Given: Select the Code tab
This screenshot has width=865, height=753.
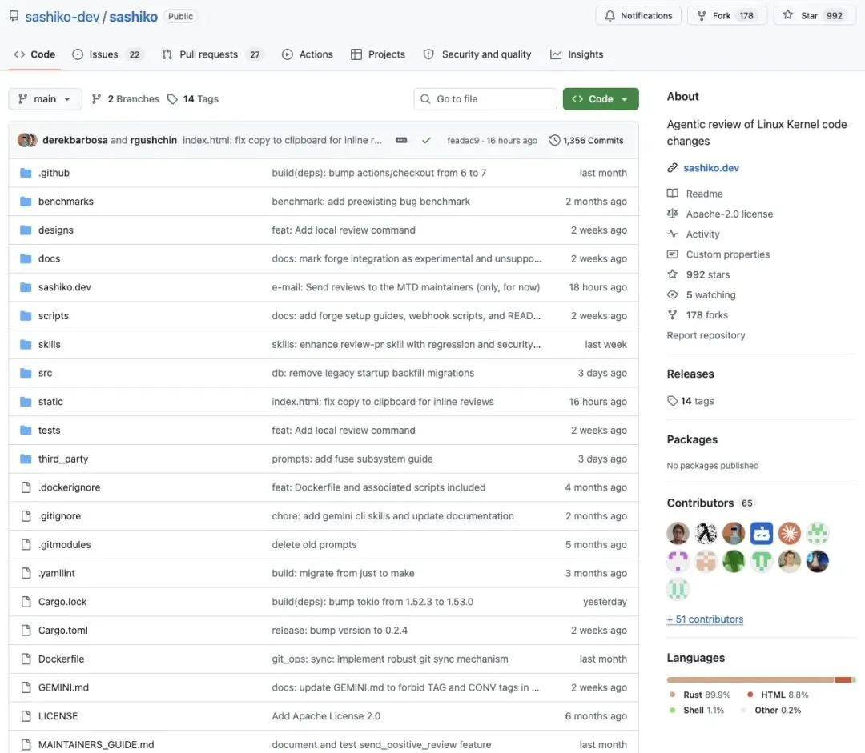Looking at the screenshot, I should (34, 54).
